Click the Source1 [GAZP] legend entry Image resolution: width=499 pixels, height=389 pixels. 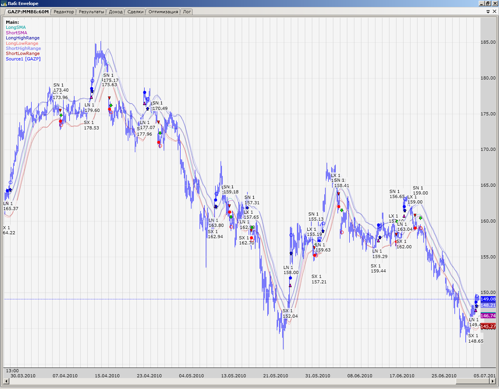(23, 59)
